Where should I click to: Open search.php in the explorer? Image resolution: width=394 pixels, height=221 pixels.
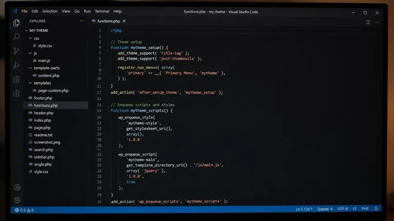pos(44,149)
